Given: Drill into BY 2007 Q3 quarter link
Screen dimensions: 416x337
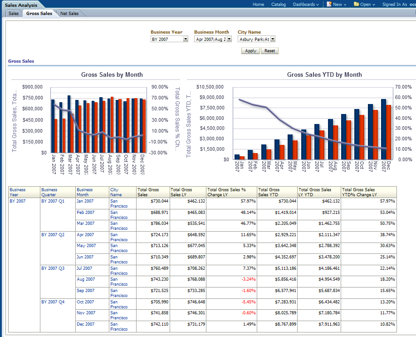Looking at the screenshot, I should (x=53, y=268).
